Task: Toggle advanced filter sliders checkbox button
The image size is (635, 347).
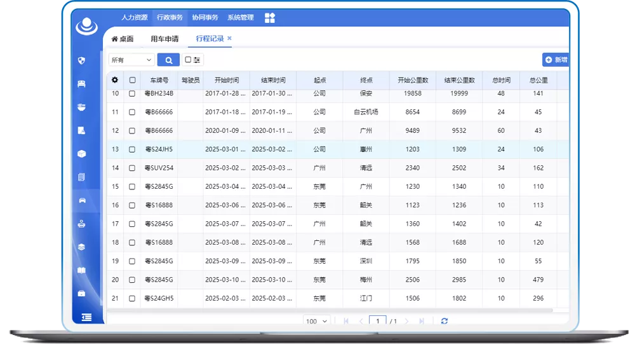Action: (192, 60)
